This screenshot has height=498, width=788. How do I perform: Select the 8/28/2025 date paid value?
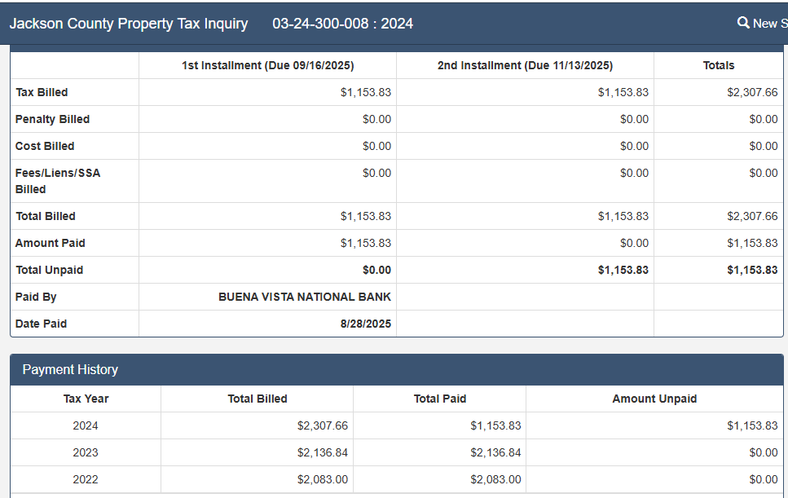point(365,324)
